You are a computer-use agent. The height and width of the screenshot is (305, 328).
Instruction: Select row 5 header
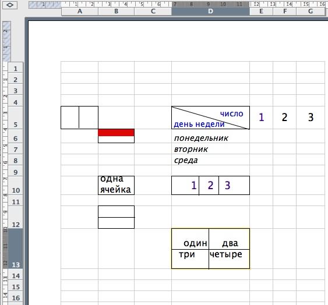pyautogui.click(x=16, y=118)
